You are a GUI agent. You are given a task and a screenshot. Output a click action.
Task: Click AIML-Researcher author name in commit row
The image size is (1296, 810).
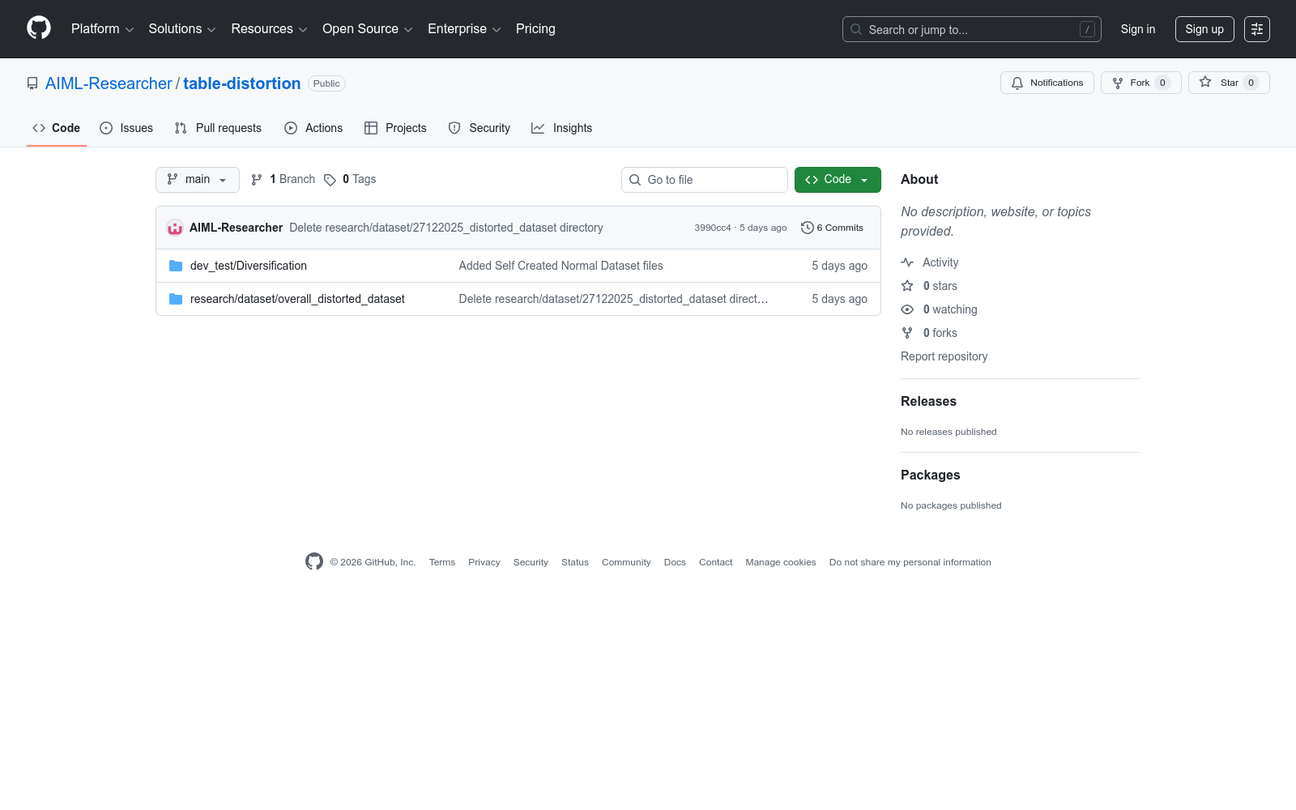[x=237, y=228]
